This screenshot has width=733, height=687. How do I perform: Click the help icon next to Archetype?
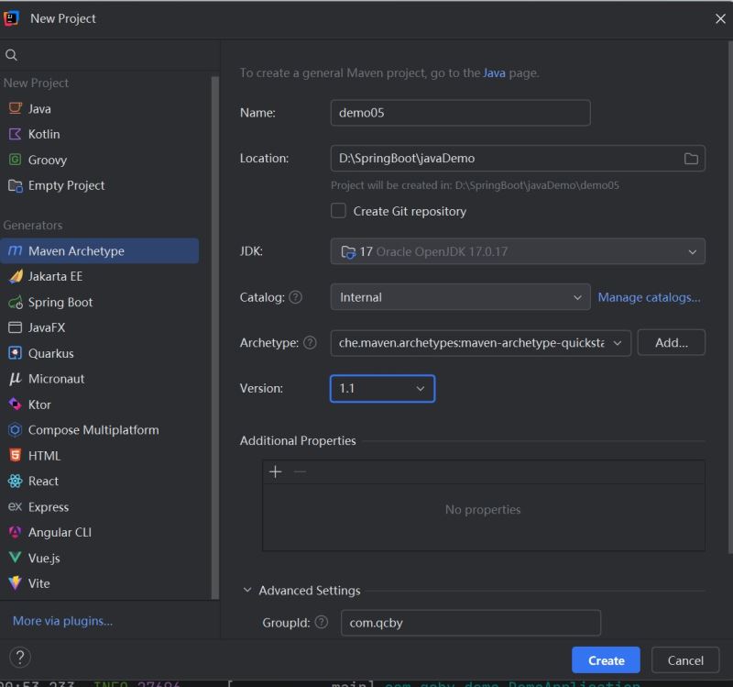click(311, 343)
